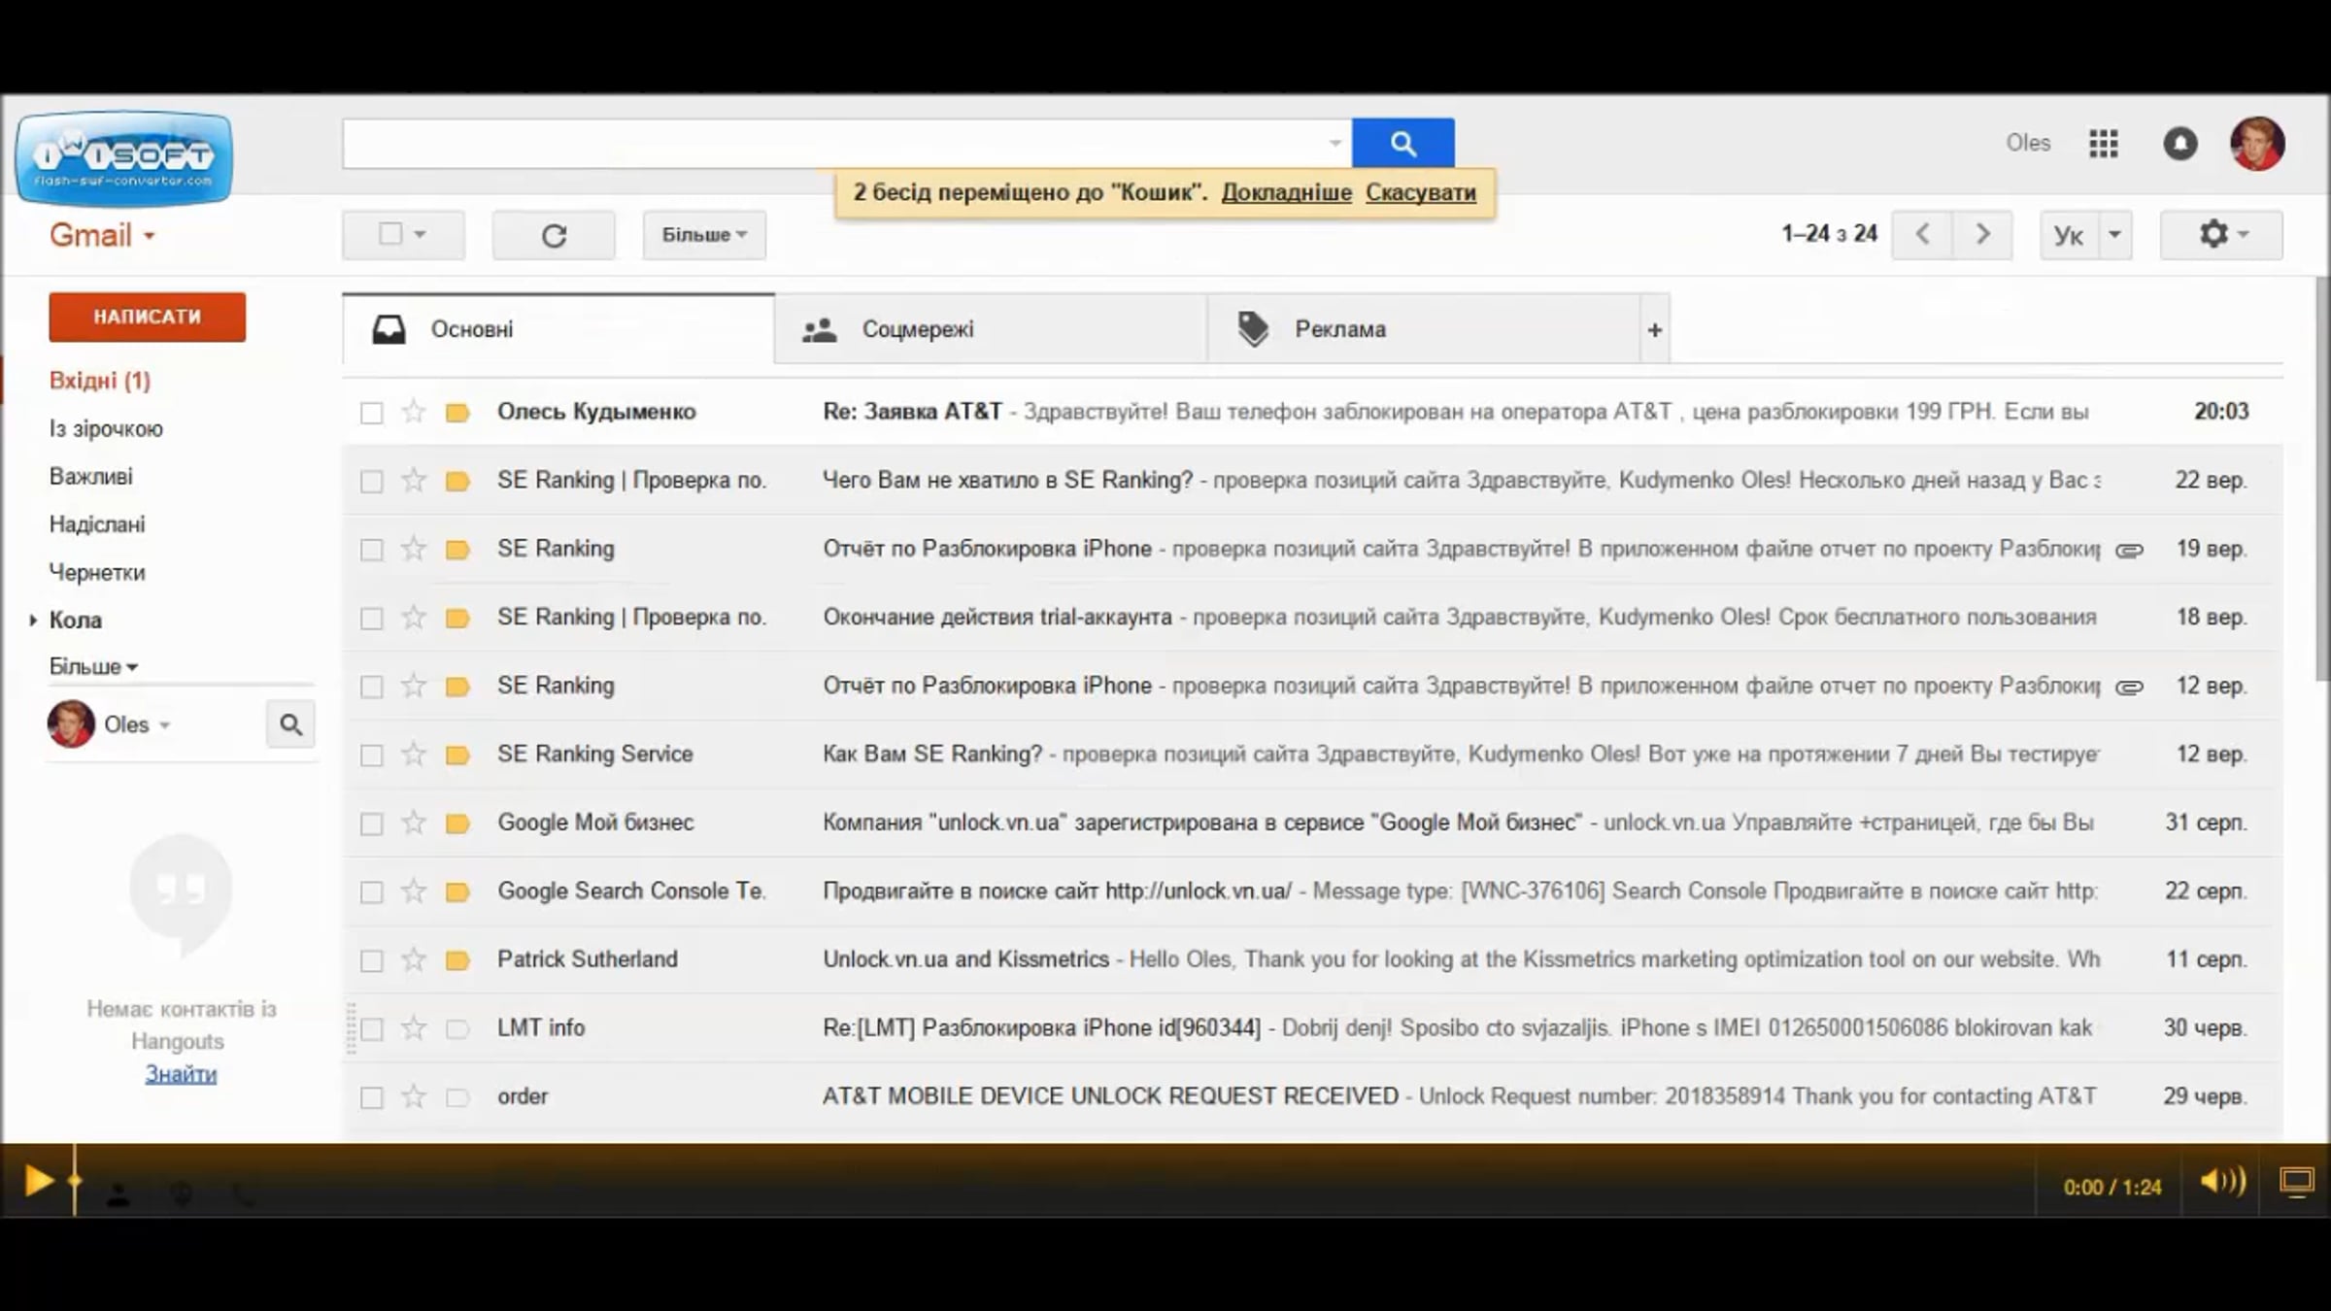Star the Олесь Кудыменко message
Image resolution: width=2331 pixels, height=1311 pixels.
414,412
